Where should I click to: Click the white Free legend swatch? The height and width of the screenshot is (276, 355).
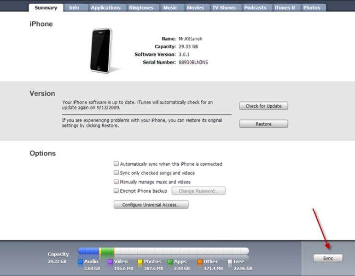[x=230, y=262]
